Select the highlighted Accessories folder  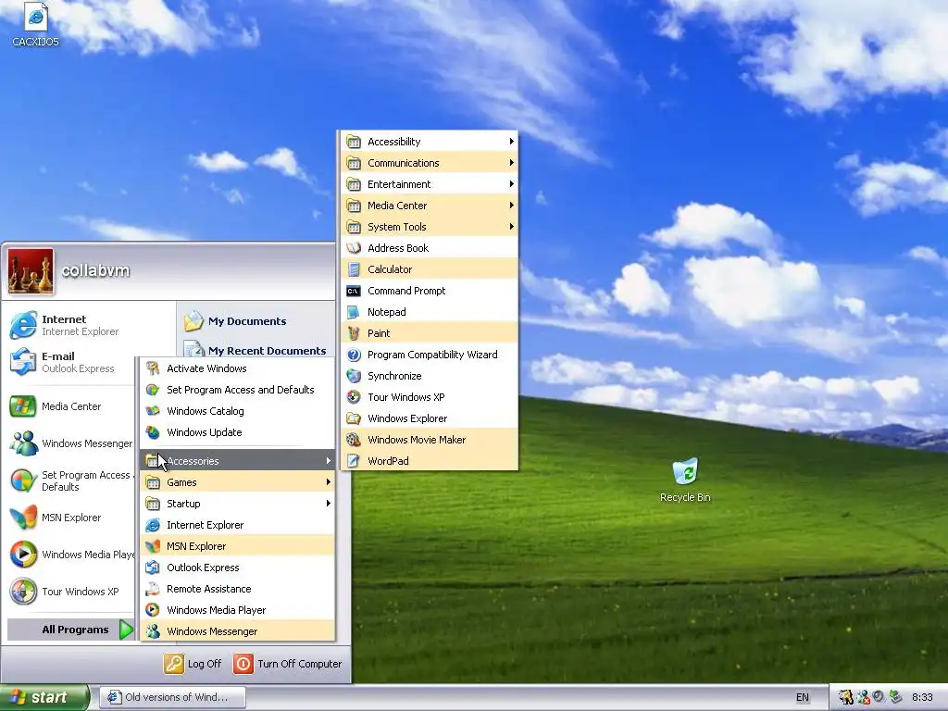(x=238, y=461)
